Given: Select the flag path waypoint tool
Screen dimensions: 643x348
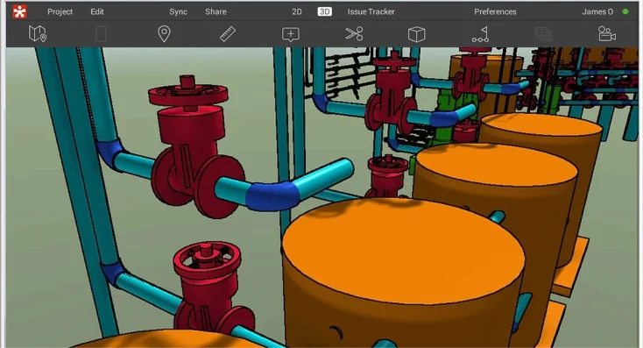Looking at the screenshot, I should pos(480,34).
